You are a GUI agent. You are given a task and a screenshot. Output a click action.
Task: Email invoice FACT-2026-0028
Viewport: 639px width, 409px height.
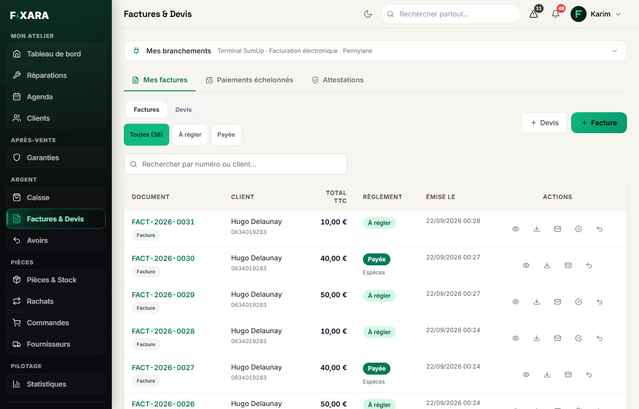click(x=558, y=338)
